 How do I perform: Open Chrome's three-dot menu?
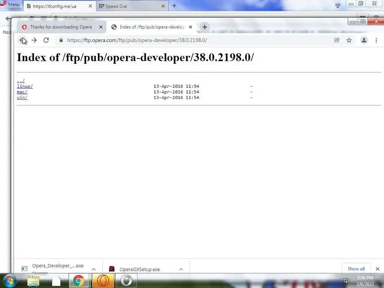click(x=376, y=40)
